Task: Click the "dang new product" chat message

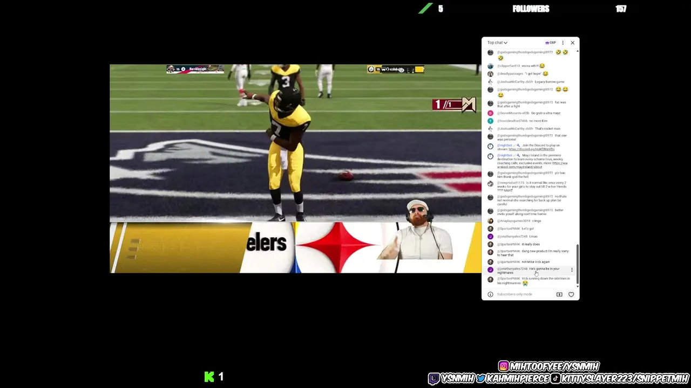Action: pyautogui.click(x=533, y=253)
